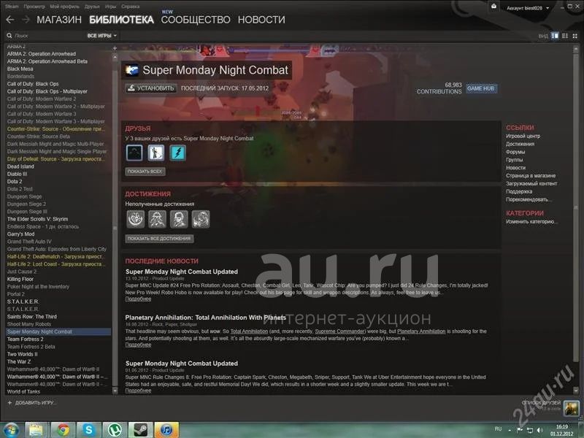Open the Друзья menu
This screenshot has width=584, height=438.
pyautogui.click(x=92, y=7)
